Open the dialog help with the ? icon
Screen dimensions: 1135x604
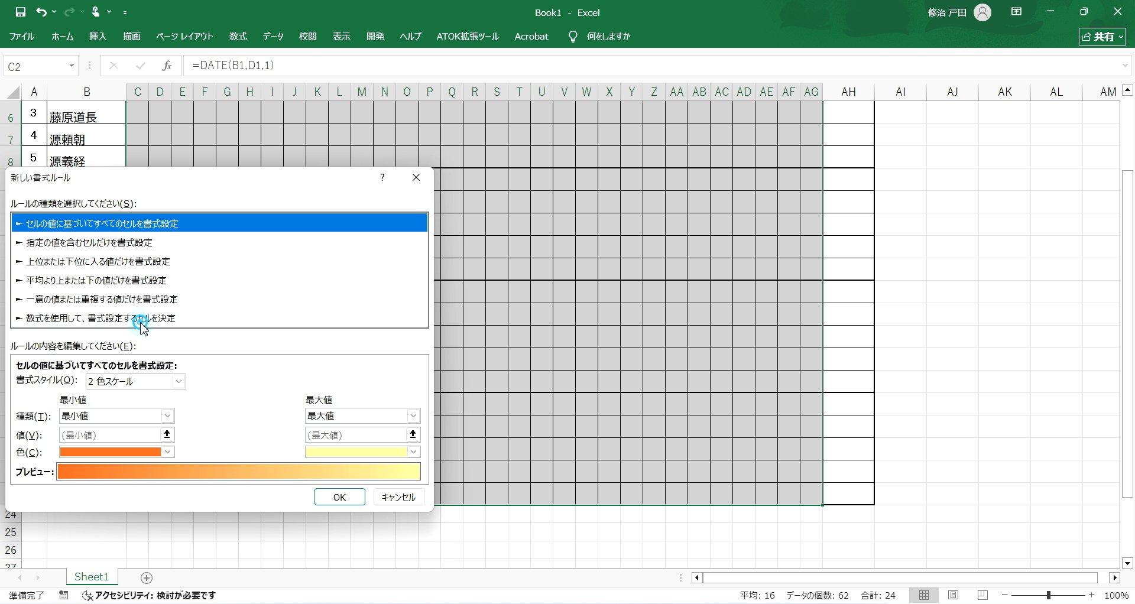tap(382, 177)
